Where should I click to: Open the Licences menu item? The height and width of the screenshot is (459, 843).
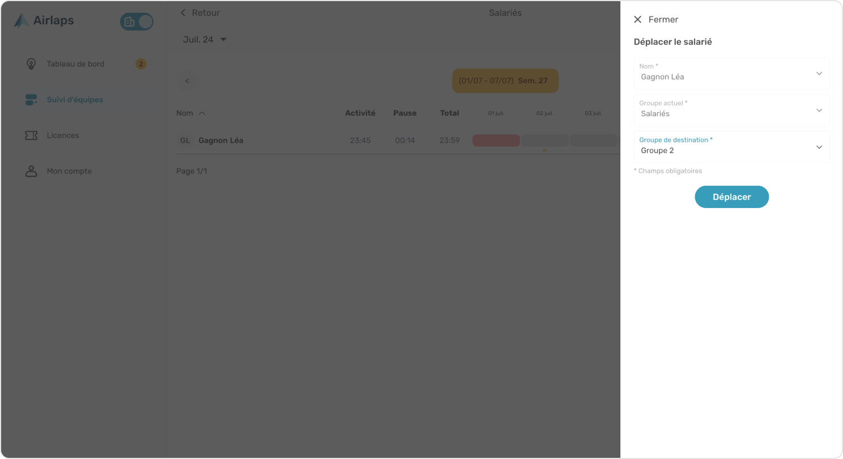[63, 135]
